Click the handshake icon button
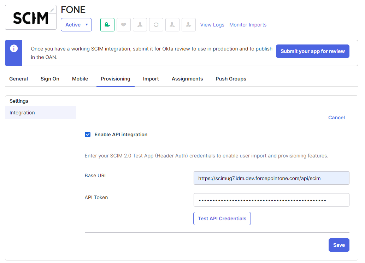Screen dimensions: 365x263 124,25
